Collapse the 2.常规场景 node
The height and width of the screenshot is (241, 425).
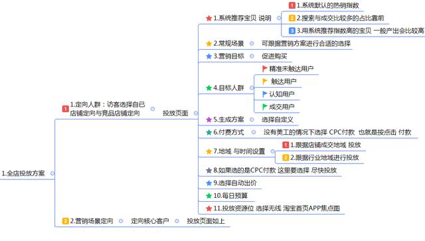[252, 43]
